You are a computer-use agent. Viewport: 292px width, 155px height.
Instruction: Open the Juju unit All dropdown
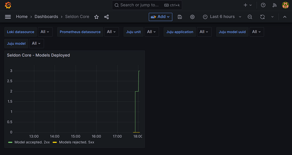click(x=152, y=32)
